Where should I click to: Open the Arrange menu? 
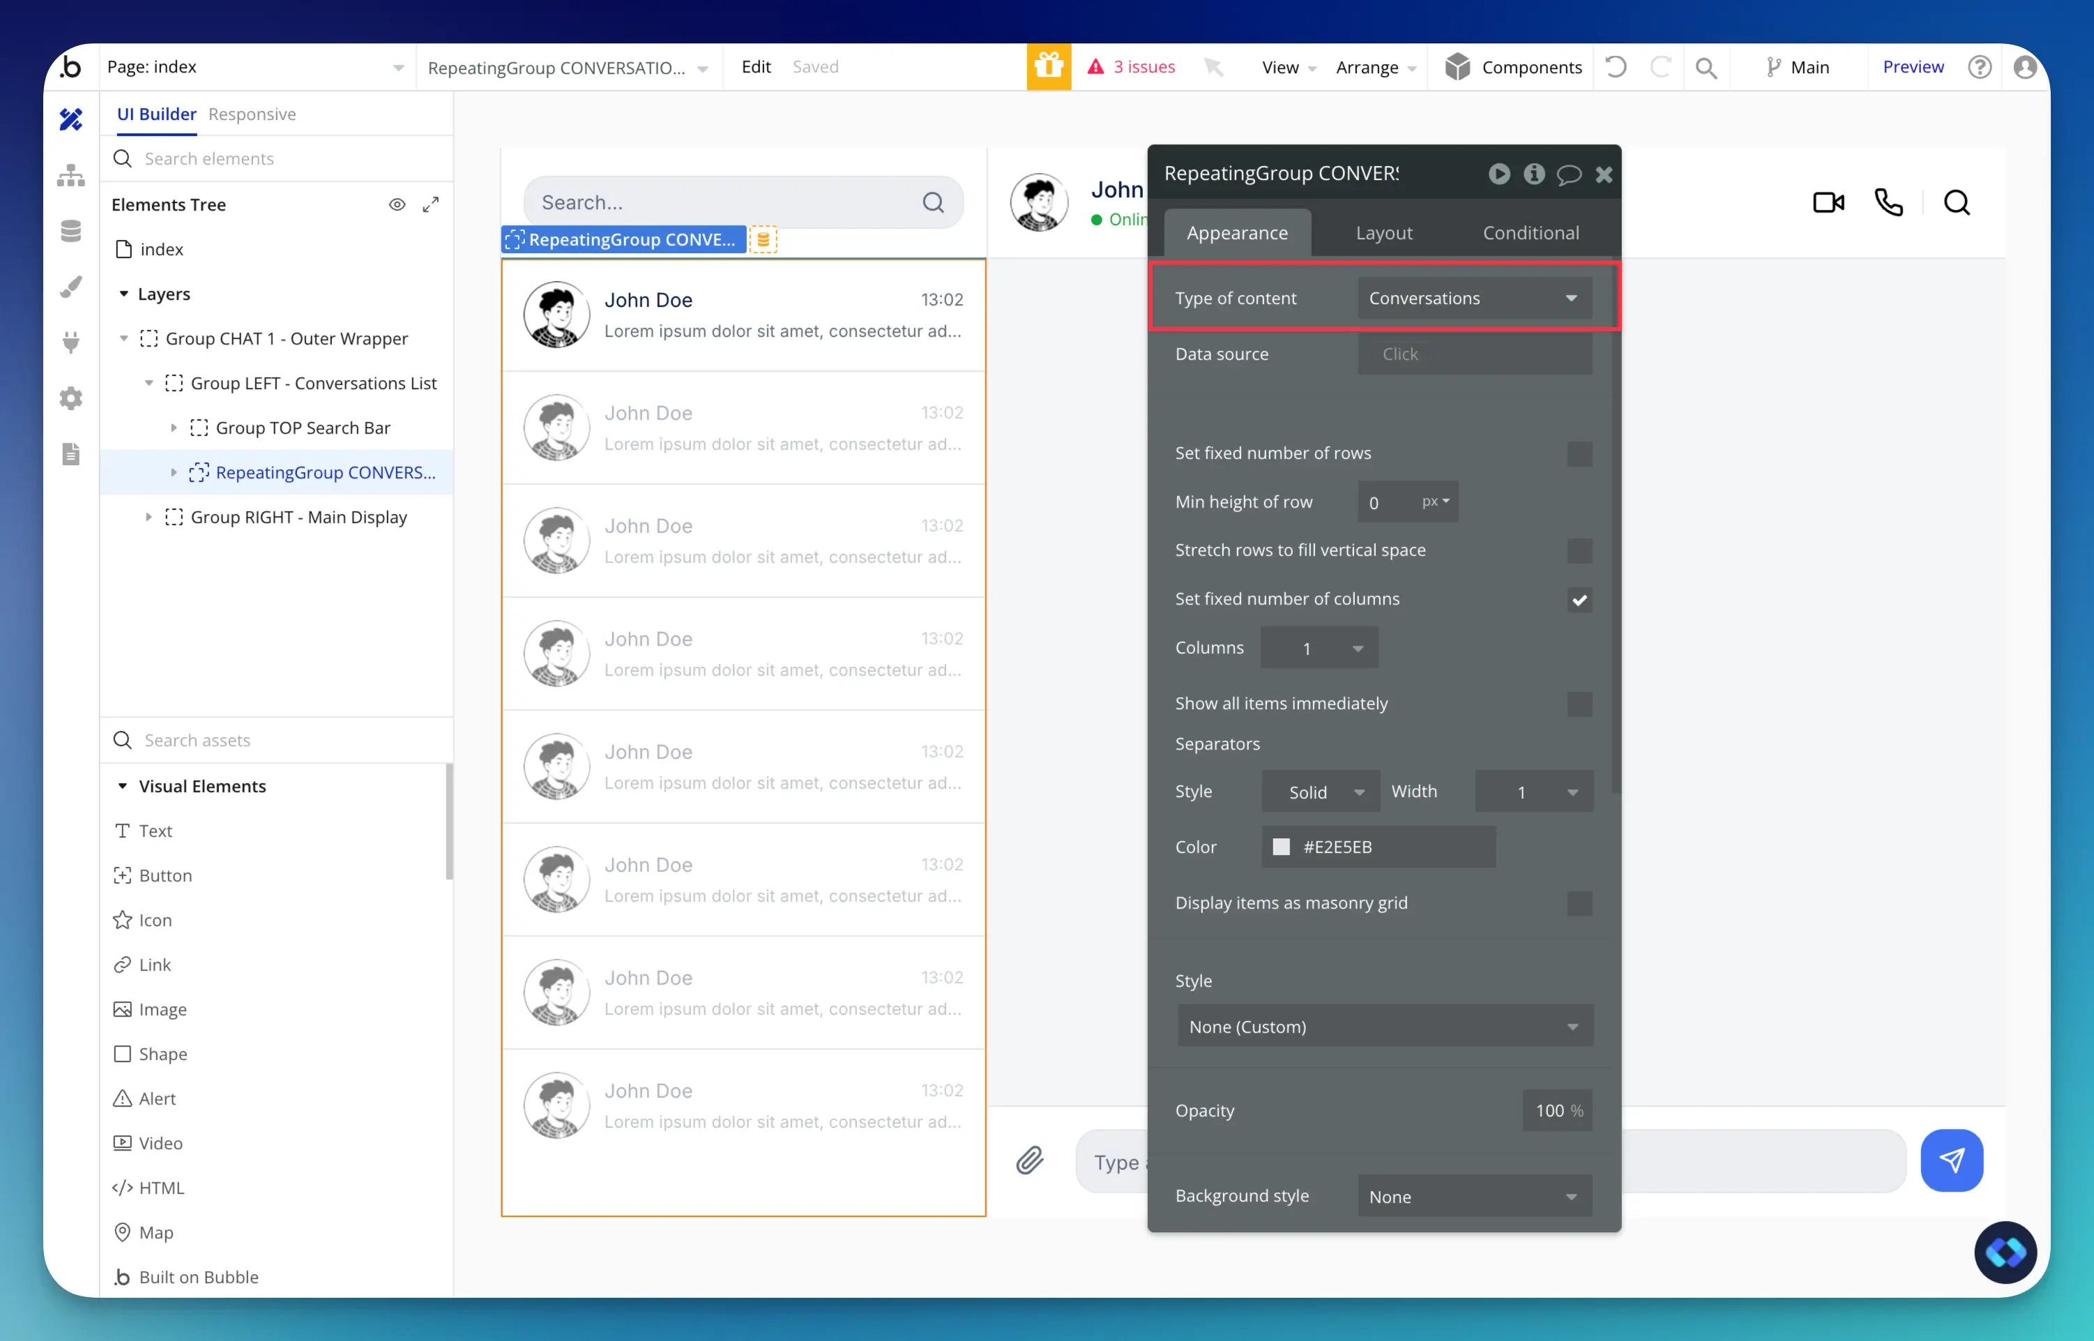pyautogui.click(x=1376, y=67)
